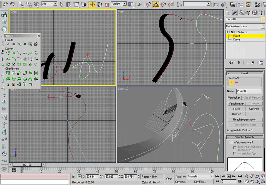This screenshot has height=185, width=266.
Task: Activate the 3D Snap toggle icon
Action: [148, 5]
